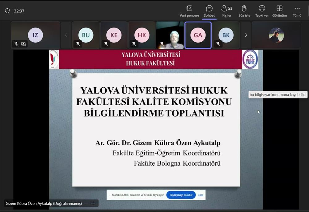Show next participants with right chevron
The image size is (309, 212).
coord(246,35)
